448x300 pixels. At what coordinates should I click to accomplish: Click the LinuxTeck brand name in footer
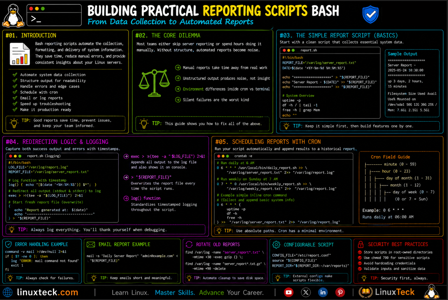point(395,292)
